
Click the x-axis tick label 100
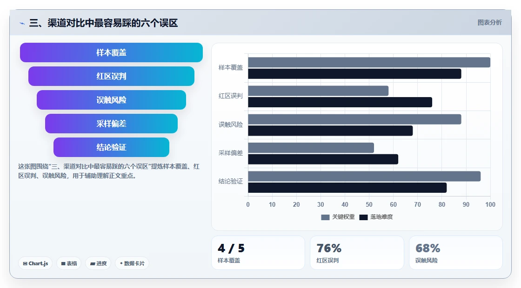pos(490,205)
